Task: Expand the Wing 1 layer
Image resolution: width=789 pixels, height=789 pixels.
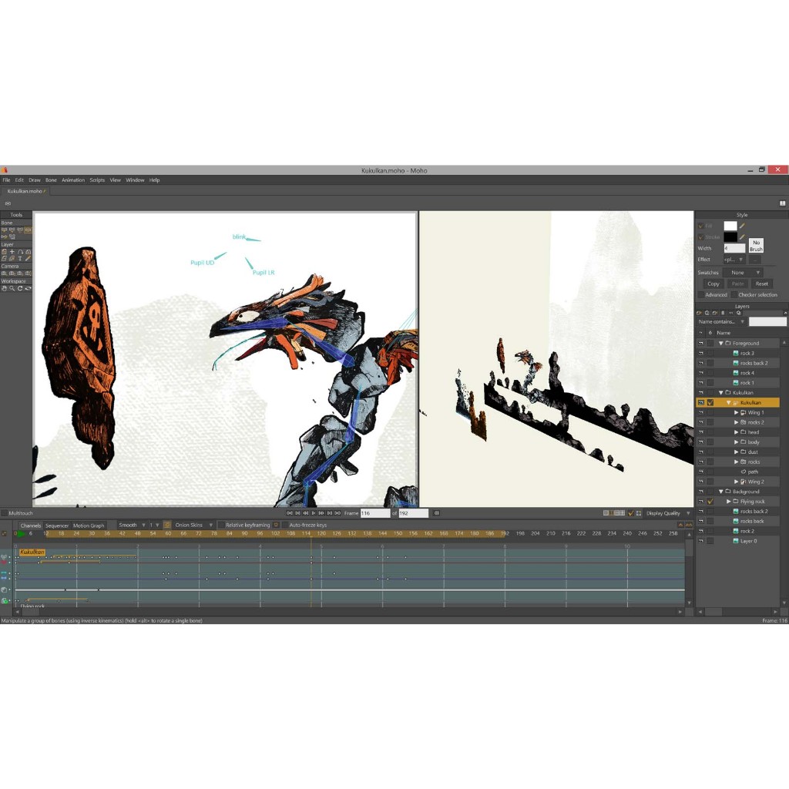Action: pos(736,413)
